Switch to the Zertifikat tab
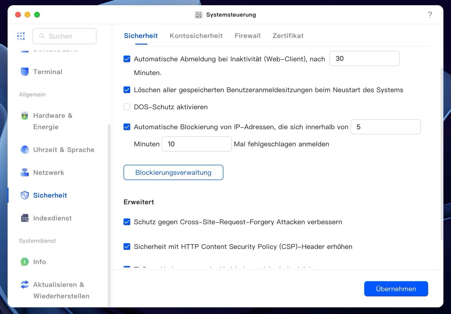Viewport: 451px width, 314px height. 288,36
